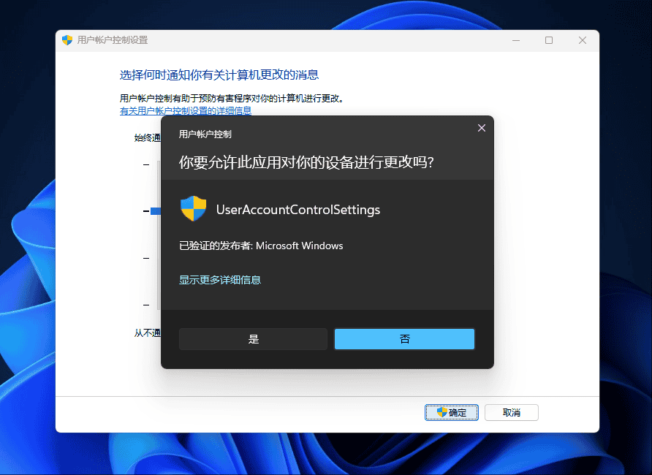The width and height of the screenshot is (652, 475).
Task: Click 确定 button in the settings window
Action: coord(452,413)
